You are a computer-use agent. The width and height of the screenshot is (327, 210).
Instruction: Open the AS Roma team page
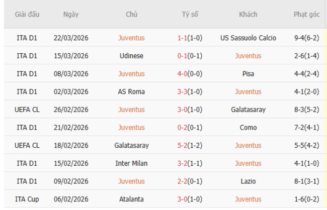(x=131, y=91)
